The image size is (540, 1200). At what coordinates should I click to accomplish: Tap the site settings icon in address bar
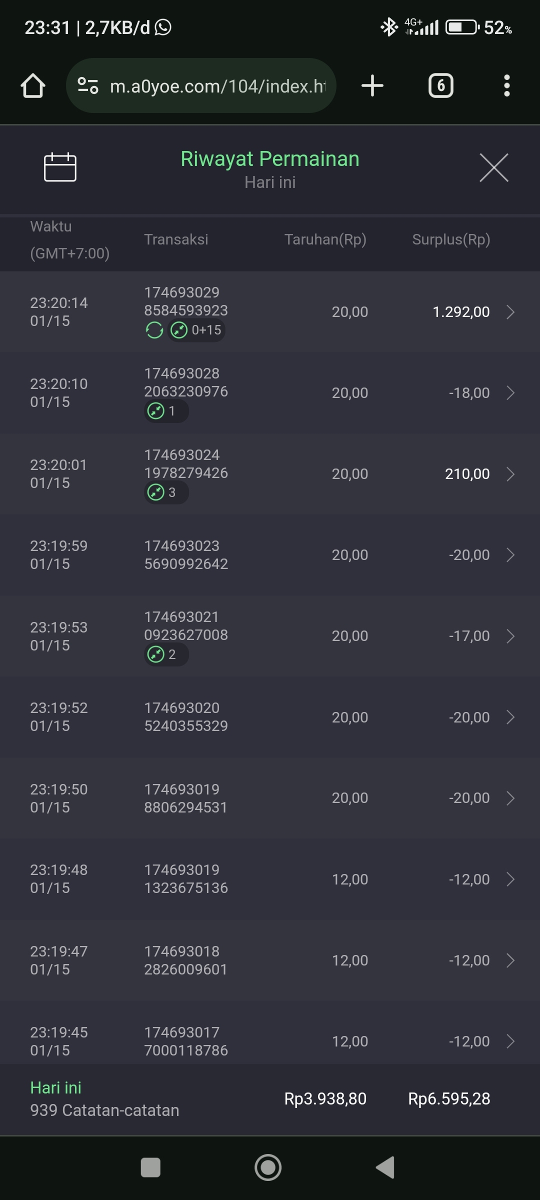(x=88, y=85)
